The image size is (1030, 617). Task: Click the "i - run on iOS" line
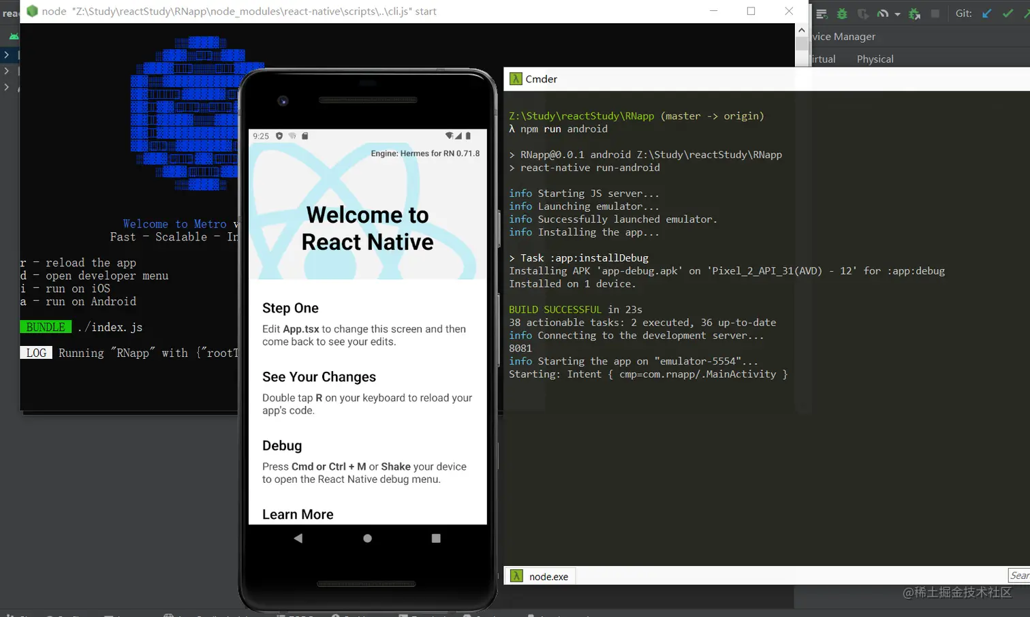point(65,289)
